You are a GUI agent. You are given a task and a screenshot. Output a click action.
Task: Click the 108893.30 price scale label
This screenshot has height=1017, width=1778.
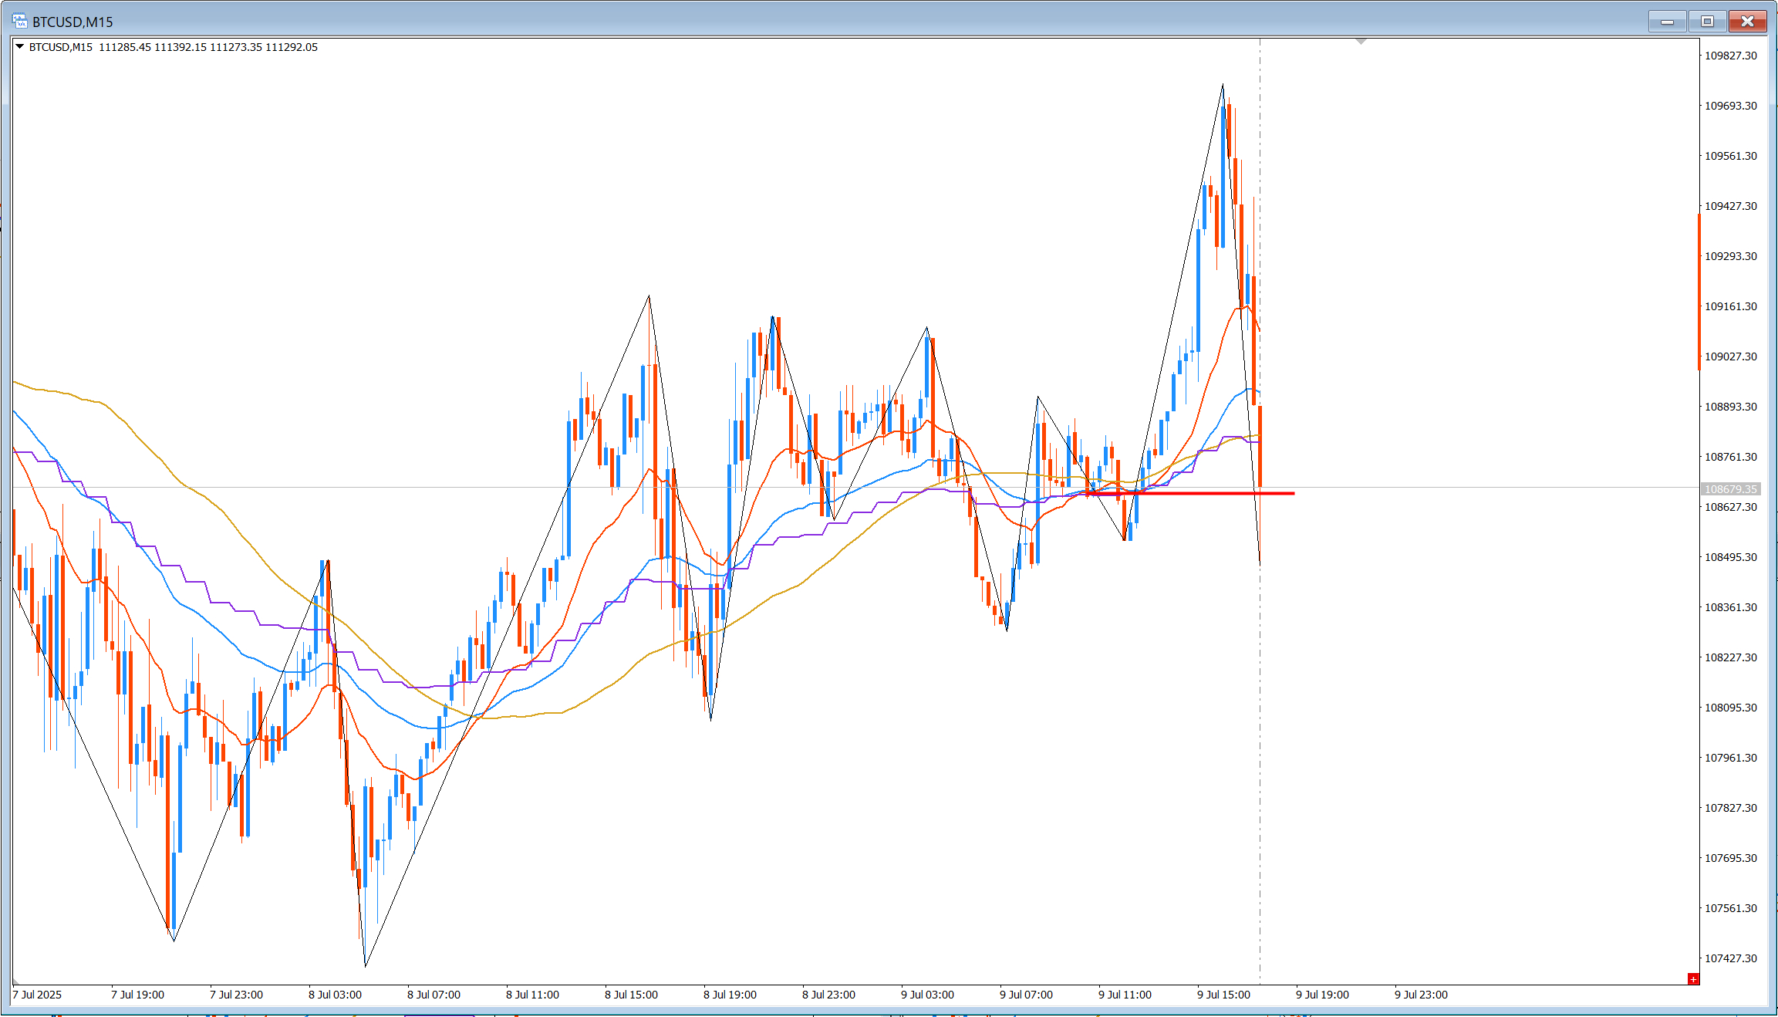(x=1730, y=407)
